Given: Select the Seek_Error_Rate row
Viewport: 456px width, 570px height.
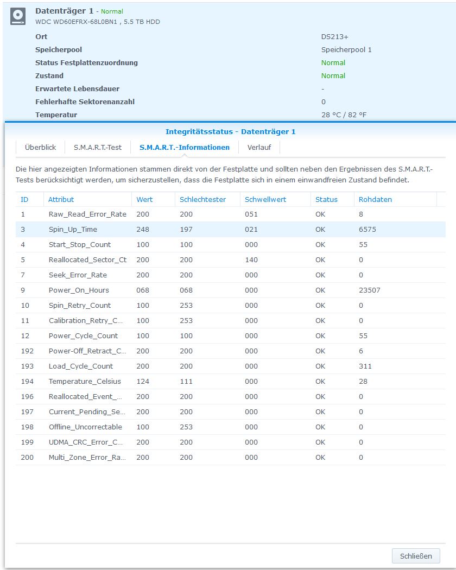Looking at the screenshot, I should tap(231, 275).
